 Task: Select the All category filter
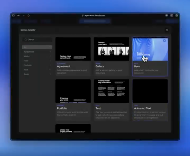(x=37, y=47)
